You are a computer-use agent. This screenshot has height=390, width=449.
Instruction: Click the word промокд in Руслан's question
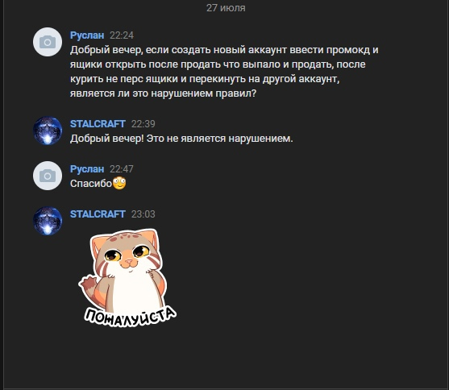tap(348, 50)
